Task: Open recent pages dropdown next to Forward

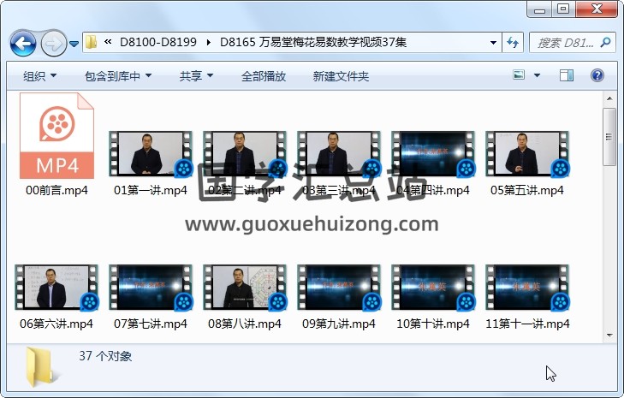Action: 74,42
